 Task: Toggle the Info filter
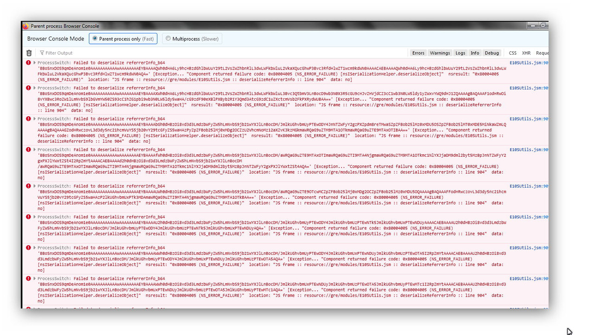click(x=475, y=53)
